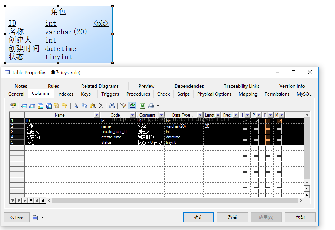Open the Length column filter dropdown
Viewport: 335px width, 230px height.
[x=218, y=115]
